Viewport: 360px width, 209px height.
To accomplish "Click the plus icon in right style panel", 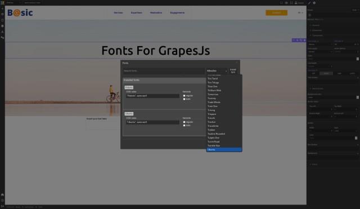I will pos(310,15).
